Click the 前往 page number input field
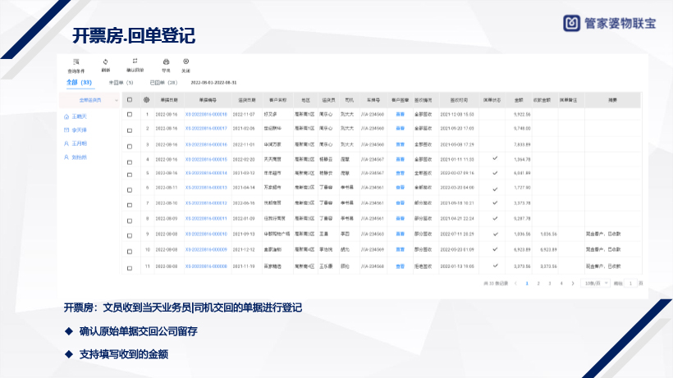The image size is (673, 378). [630, 284]
